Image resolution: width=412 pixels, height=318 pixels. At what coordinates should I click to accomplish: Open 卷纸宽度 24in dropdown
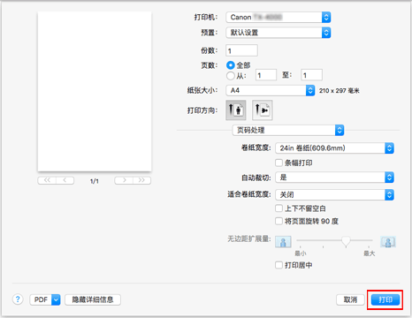coord(334,148)
